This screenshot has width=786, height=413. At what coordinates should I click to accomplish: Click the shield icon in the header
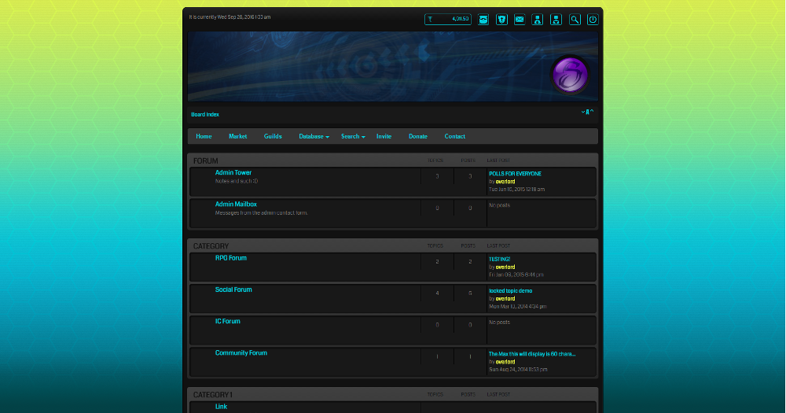[x=501, y=19]
